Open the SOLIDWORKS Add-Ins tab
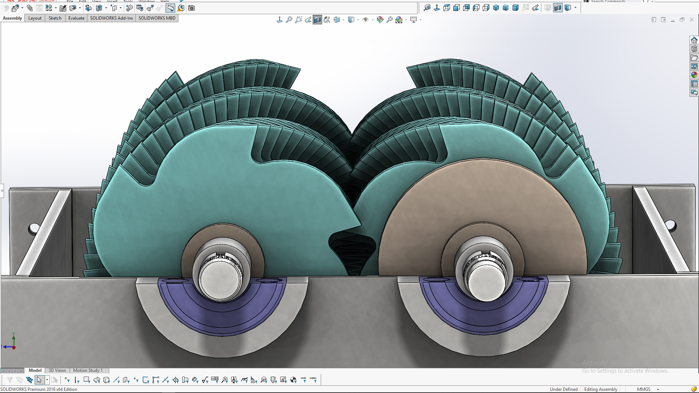Screen dimensions: 699x393 (111, 18)
